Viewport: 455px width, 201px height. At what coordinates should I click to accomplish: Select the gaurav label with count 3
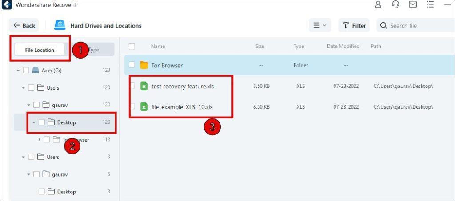click(x=60, y=174)
